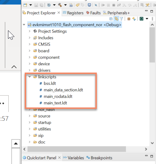This screenshot has width=156, height=164.
Task: Click horizontal scrollbar right arrow in explorer
Action: 146,149
